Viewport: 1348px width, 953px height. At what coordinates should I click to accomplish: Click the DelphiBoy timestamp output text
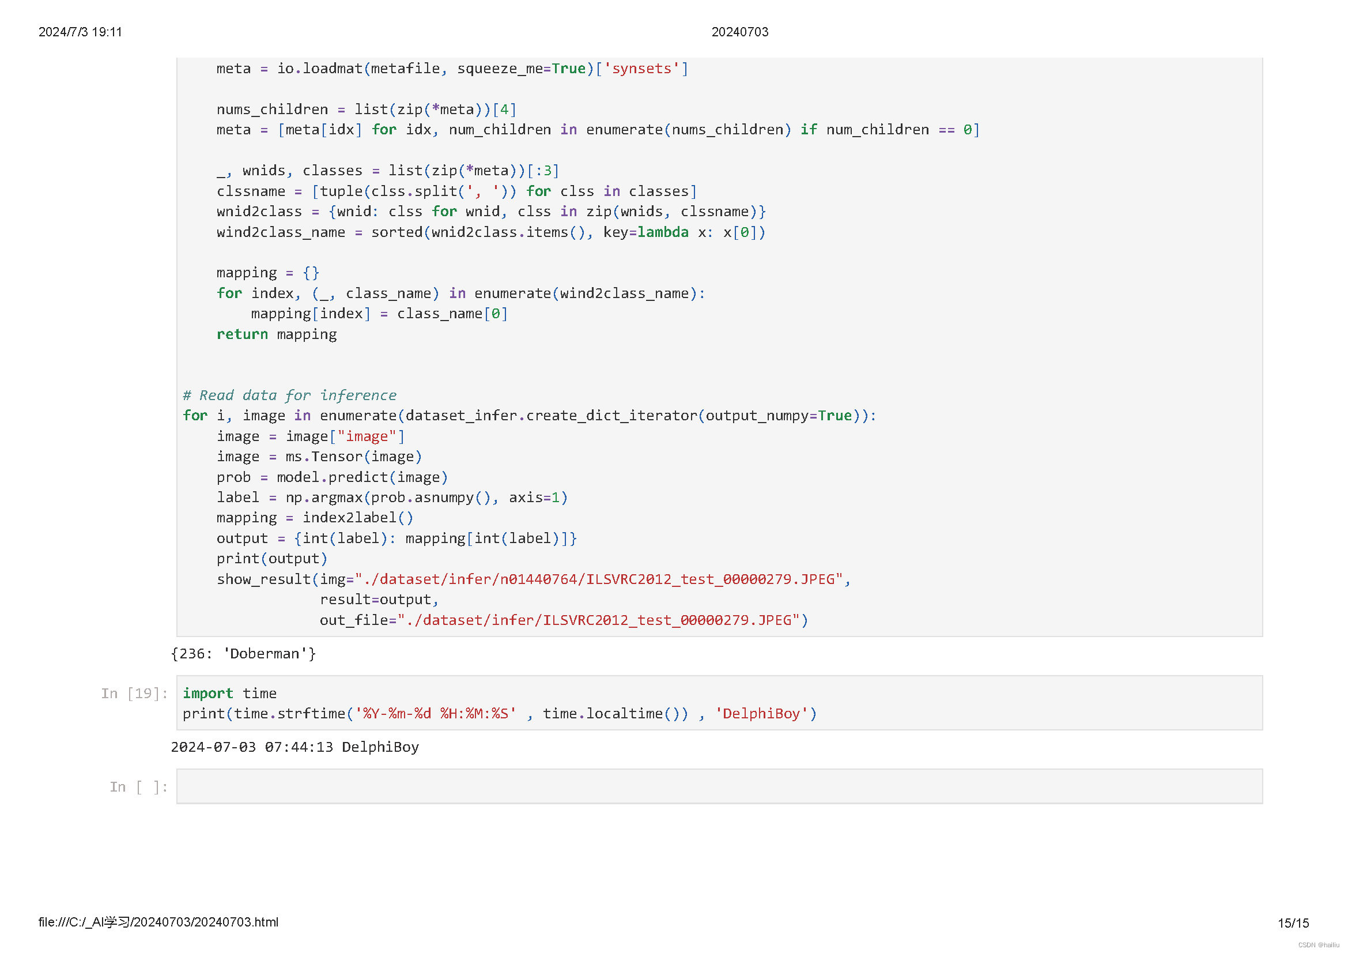294,747
